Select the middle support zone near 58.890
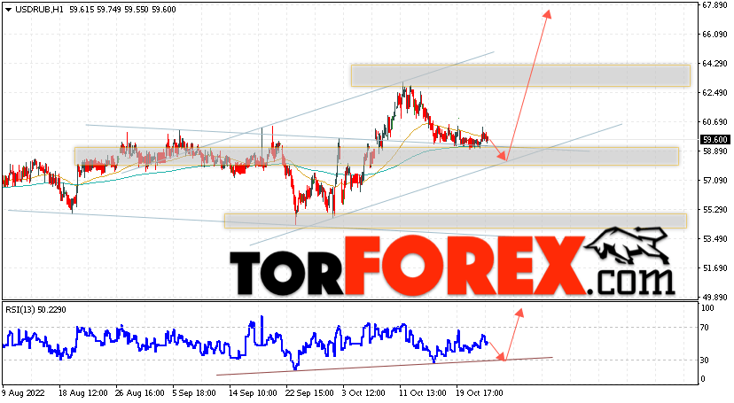The width and height of the screenshot is (734, 403). (x=377, y=156)
